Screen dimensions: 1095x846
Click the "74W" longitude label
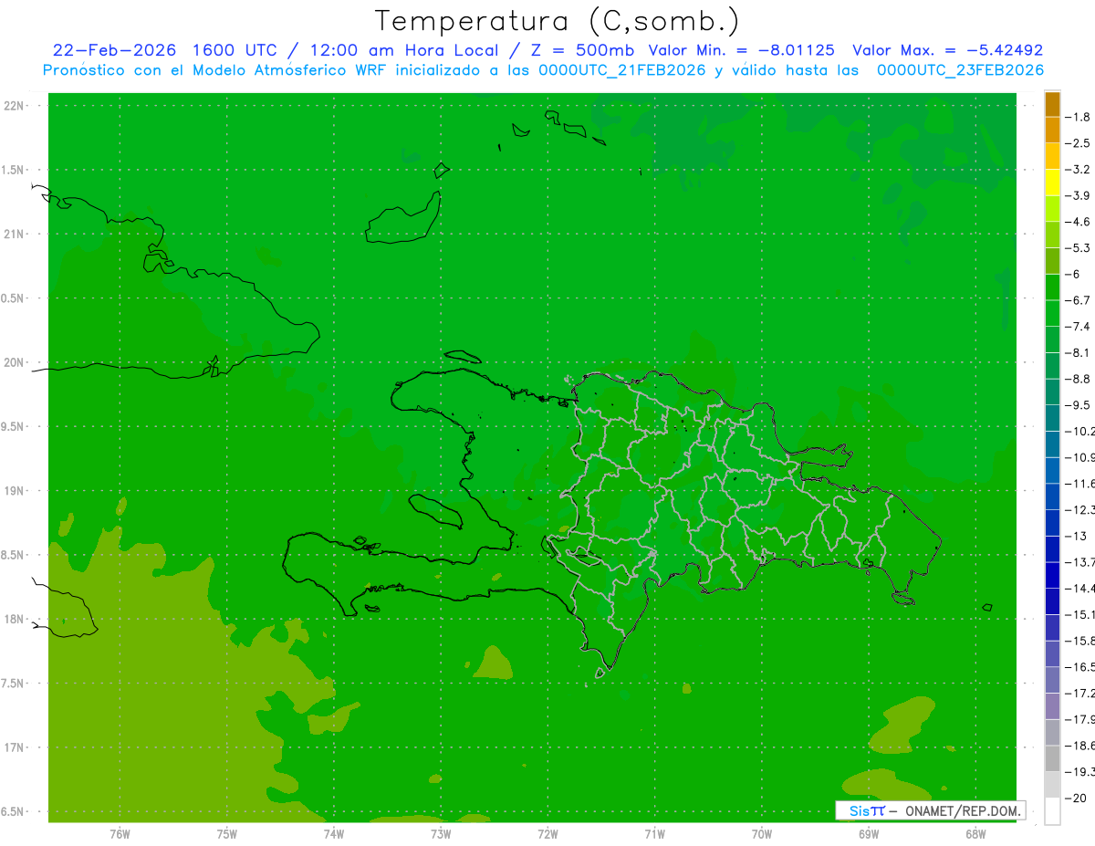(334, 834)
